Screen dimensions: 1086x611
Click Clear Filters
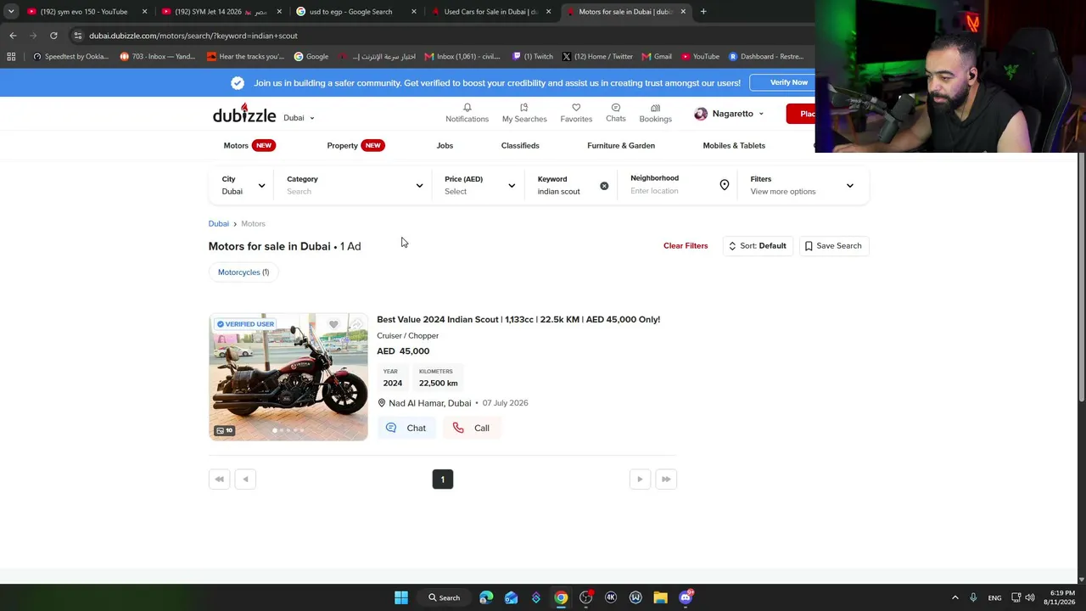(686, 246)
